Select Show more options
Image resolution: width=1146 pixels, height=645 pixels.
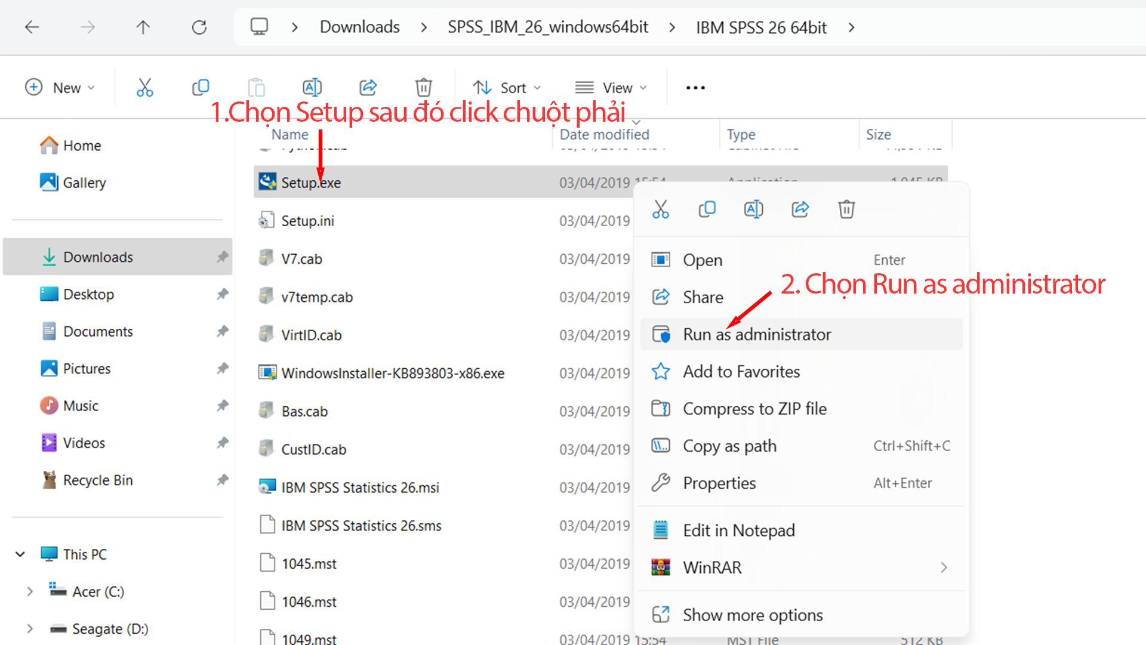(x=801, y=615)
